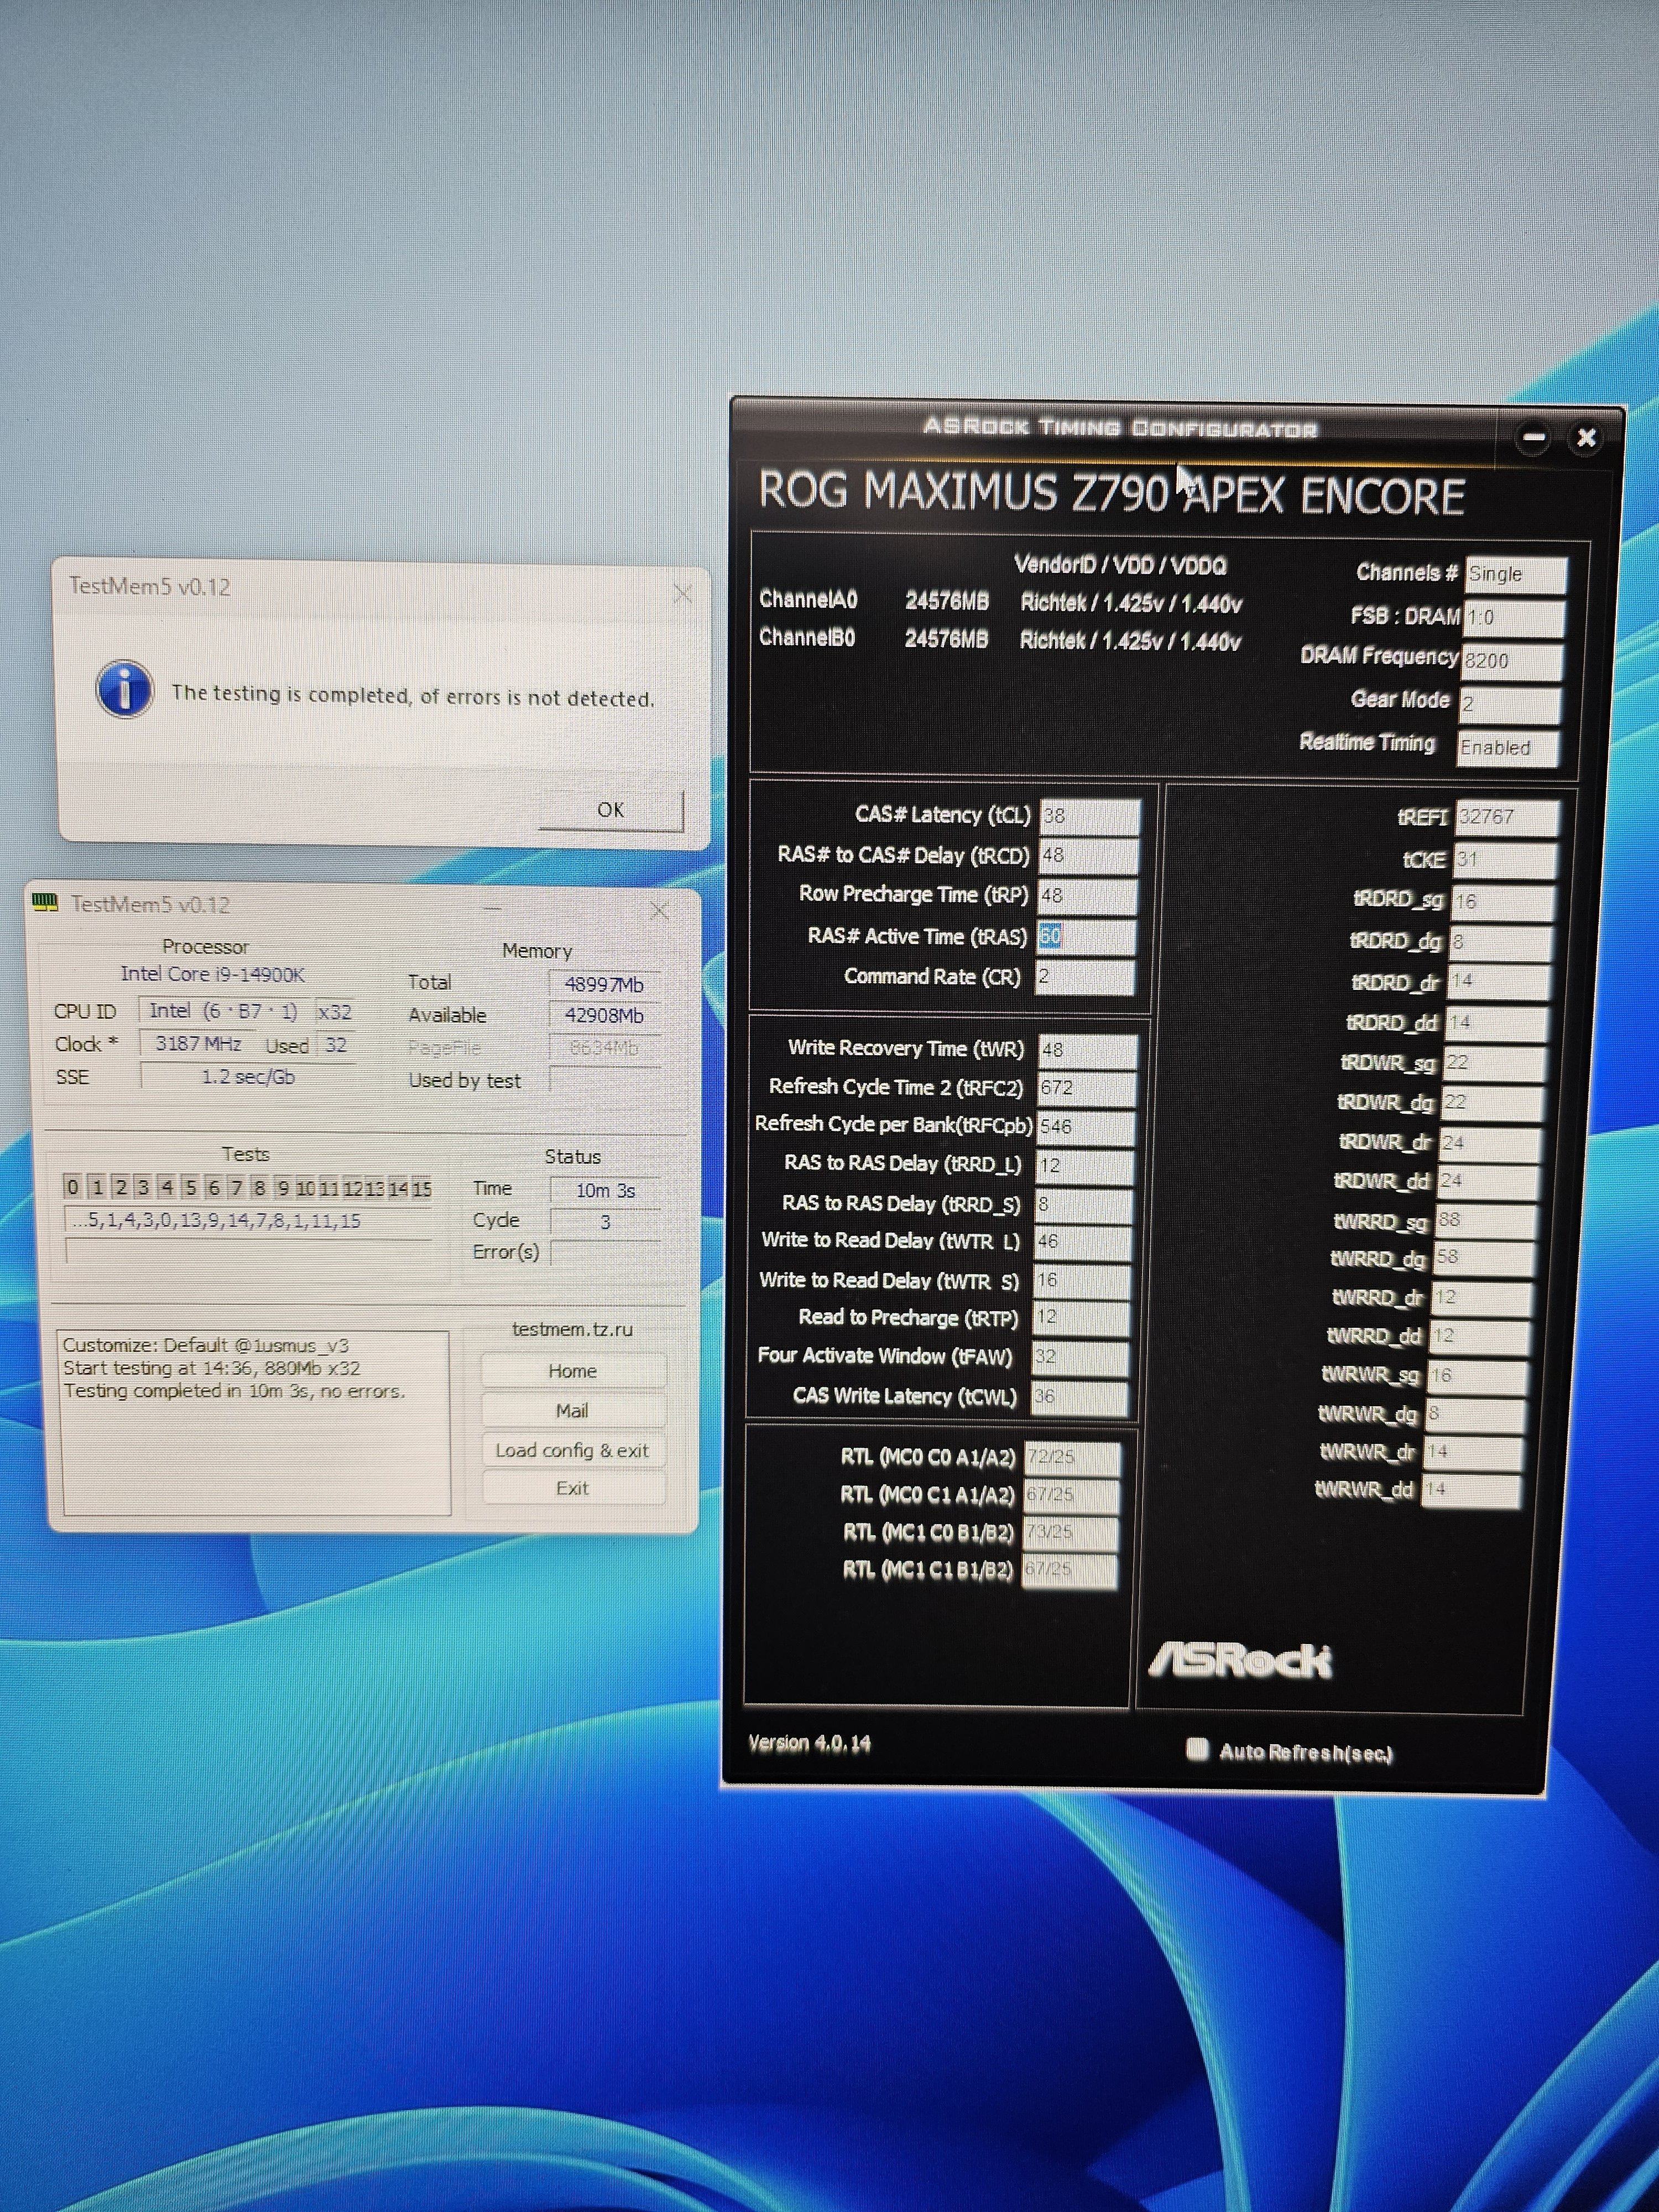
Task: Click the Mail button in TestMem5
Action: 572,1411
